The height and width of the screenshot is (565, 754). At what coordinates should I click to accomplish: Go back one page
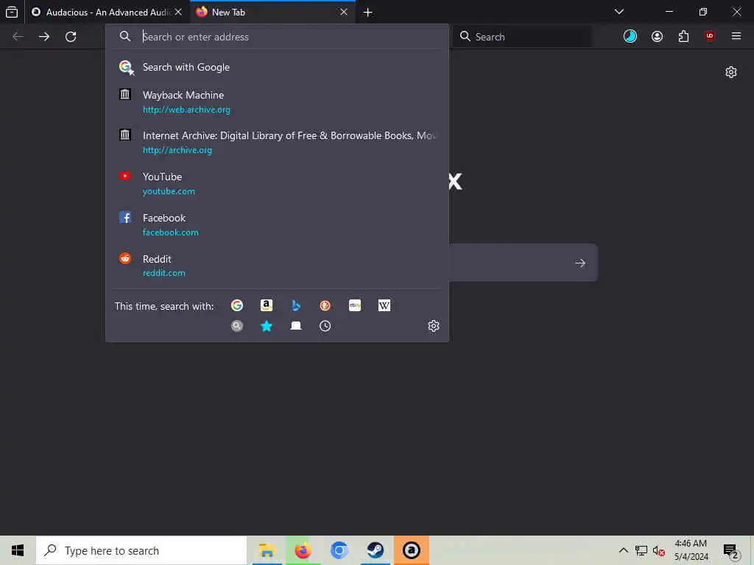point(18,37)
